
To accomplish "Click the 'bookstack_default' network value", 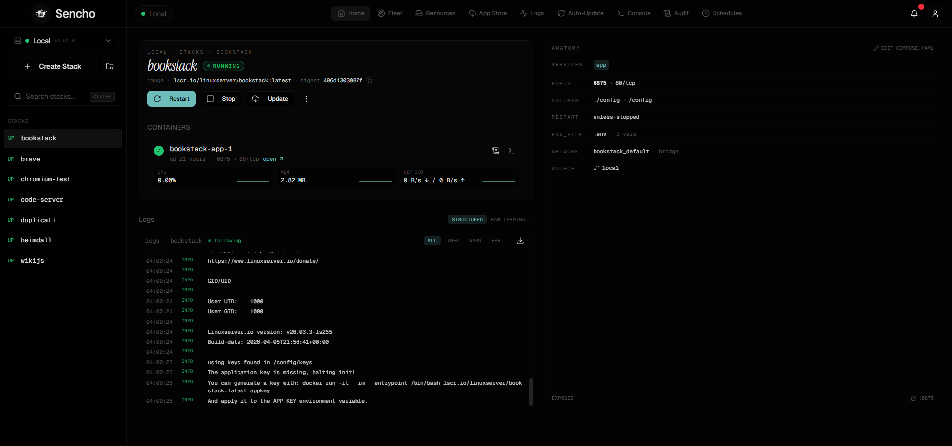I will pyautogui.click(x=621, y=152).
